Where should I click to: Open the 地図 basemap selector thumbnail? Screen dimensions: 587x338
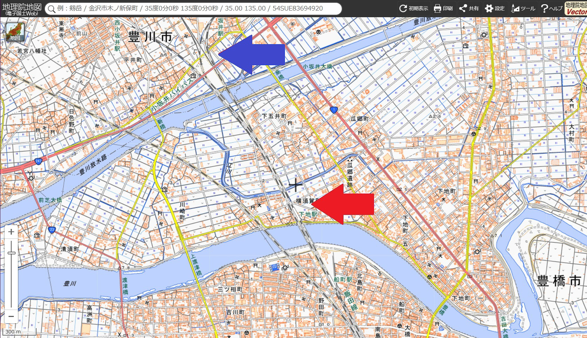click(15, 32)
